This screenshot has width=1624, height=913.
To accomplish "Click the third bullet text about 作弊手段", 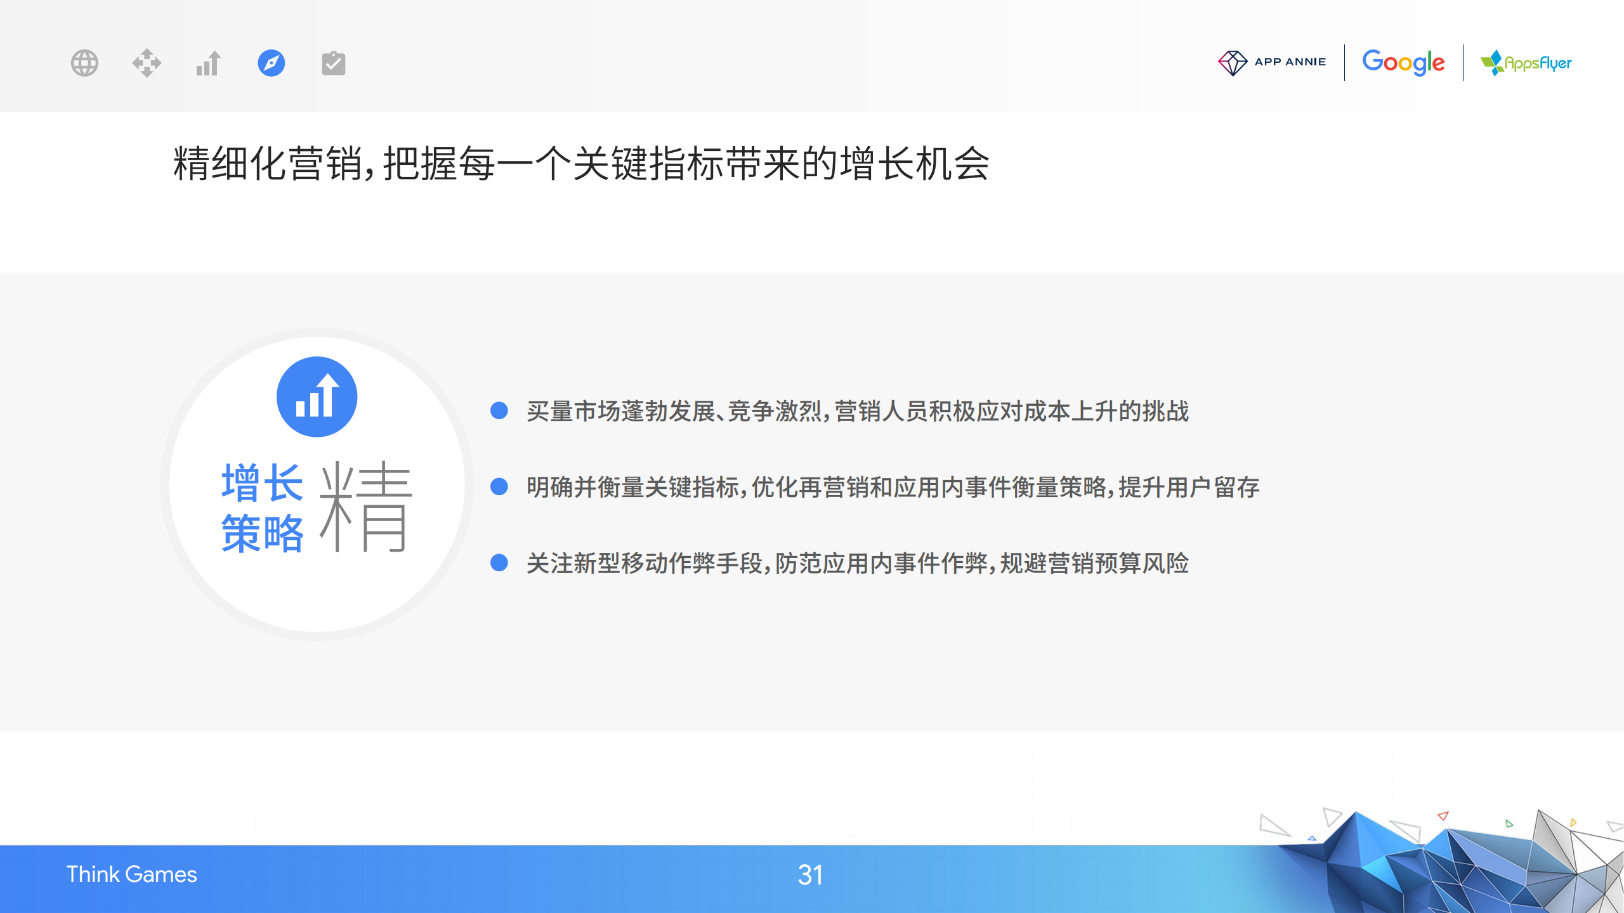I will pos(857,564).
